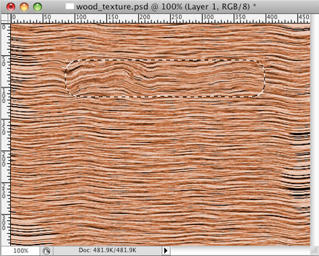
Task: Click the 300 mark on vertical ruler
Action: (4, 222)
